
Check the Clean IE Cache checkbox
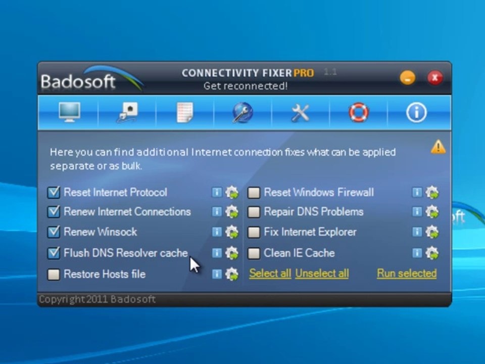click(254, 253)
